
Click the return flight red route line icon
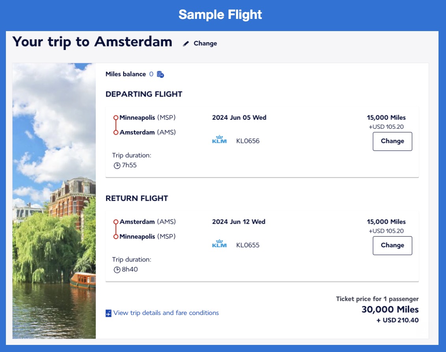click(x=116, y=230)
